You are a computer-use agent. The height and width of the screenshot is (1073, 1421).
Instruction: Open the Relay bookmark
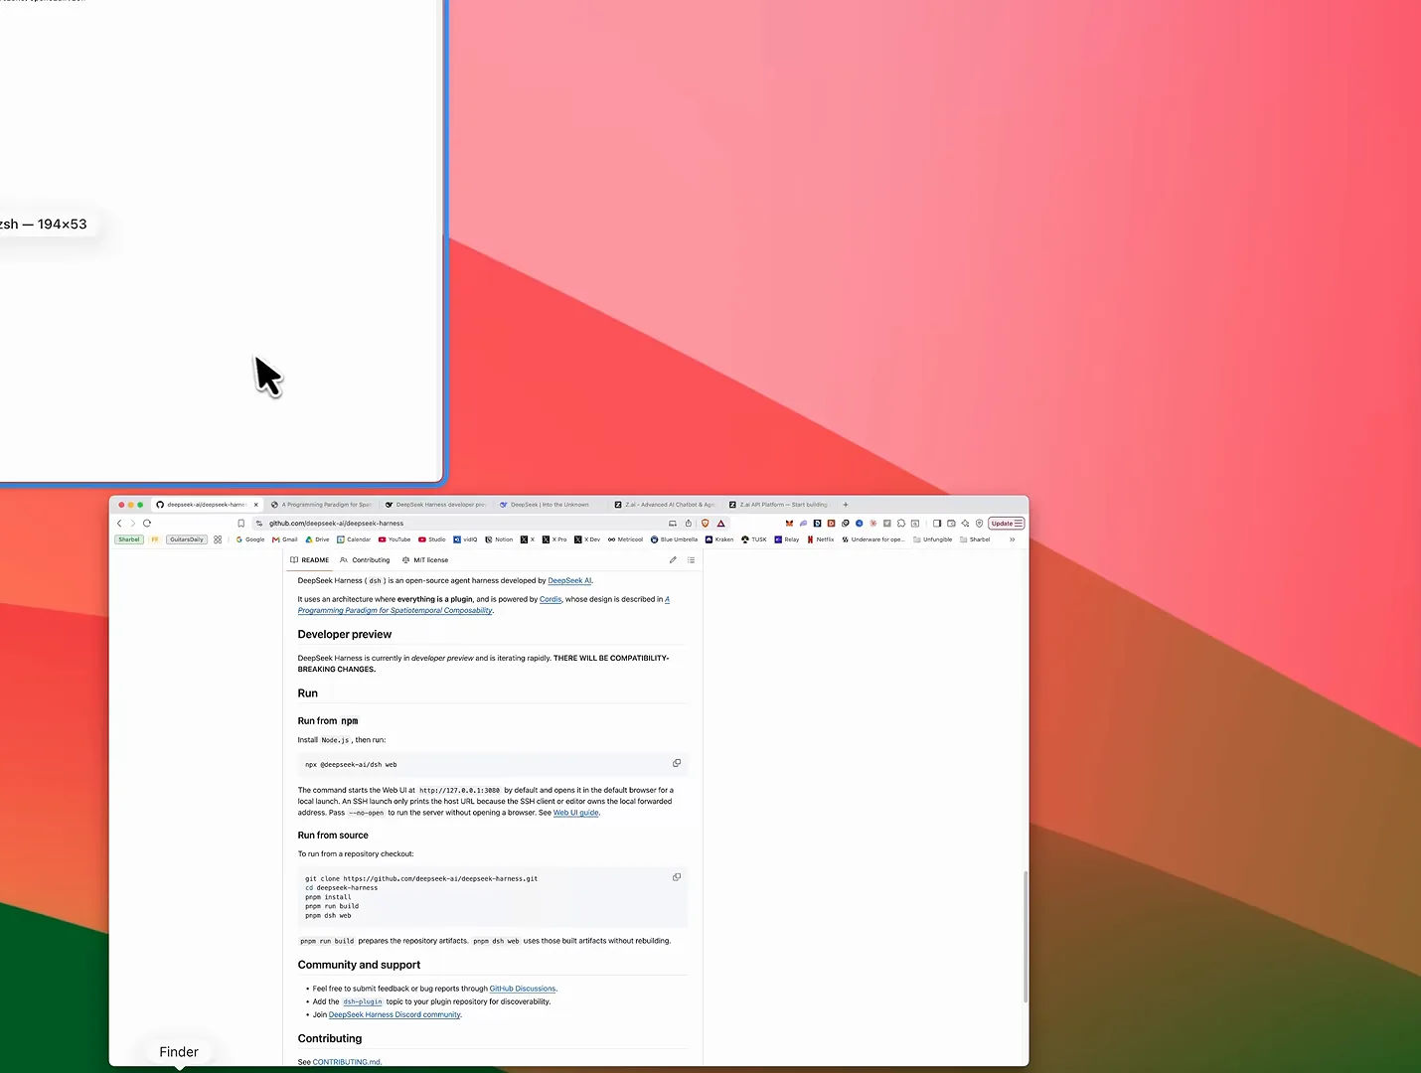[x=787, y=539]
